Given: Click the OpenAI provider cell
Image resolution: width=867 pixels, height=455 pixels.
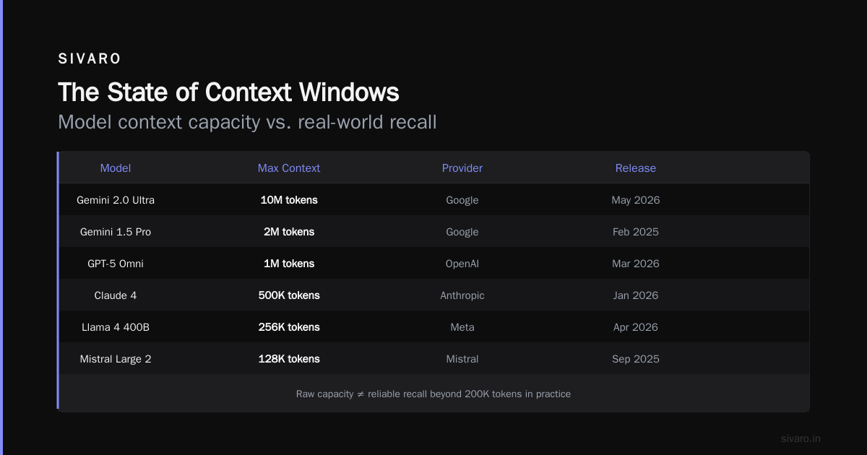Looking at the screenshot, I should pos(462,264).
